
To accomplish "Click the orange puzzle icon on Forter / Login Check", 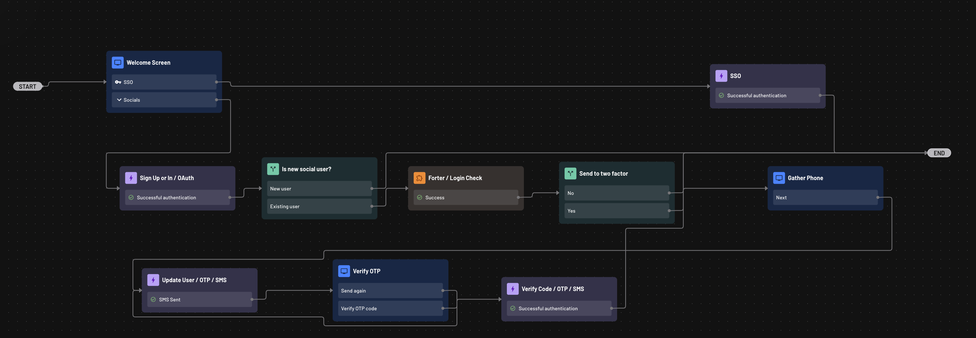I will tap(420, 178).
